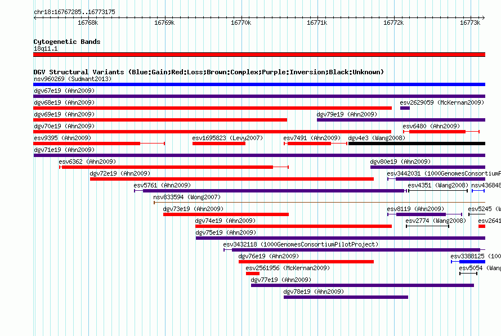
Task: Select the dgv67e19 (Ahn2009) purple inversion bar
Action: [x=259, y=96]
